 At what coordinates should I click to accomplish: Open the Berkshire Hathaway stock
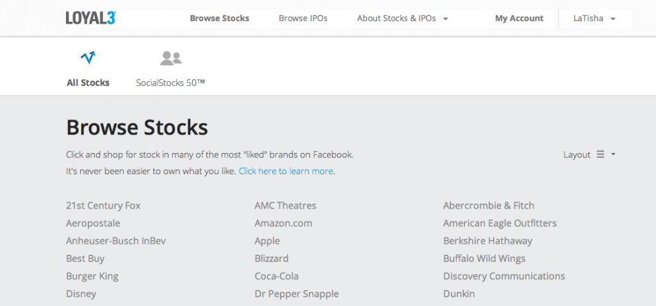click(488, 241)
